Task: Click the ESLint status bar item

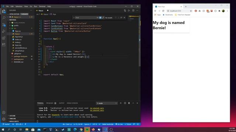Action: coord(128,124)
